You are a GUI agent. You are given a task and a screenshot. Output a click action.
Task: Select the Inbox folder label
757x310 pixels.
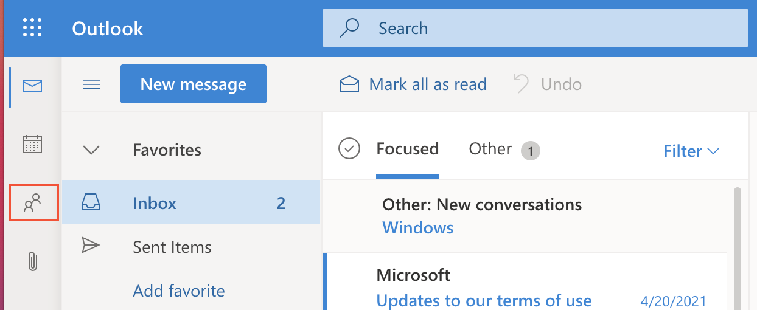[x=155, y=203]
